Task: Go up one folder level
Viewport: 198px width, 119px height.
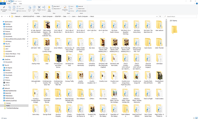Action: (9, 17)
